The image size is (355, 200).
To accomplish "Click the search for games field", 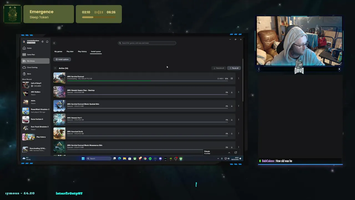I will point(147,43).
